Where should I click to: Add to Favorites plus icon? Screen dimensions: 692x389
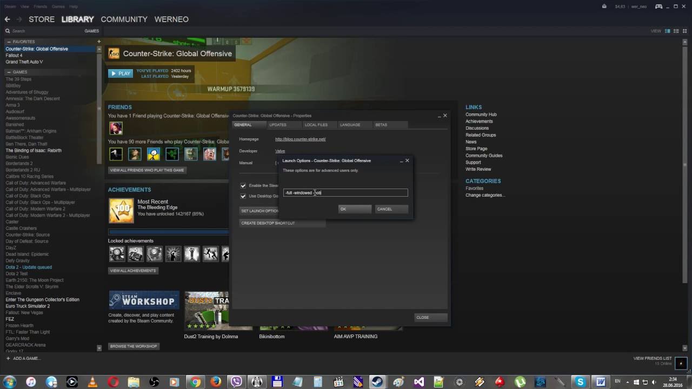click(x=99, y=42)
